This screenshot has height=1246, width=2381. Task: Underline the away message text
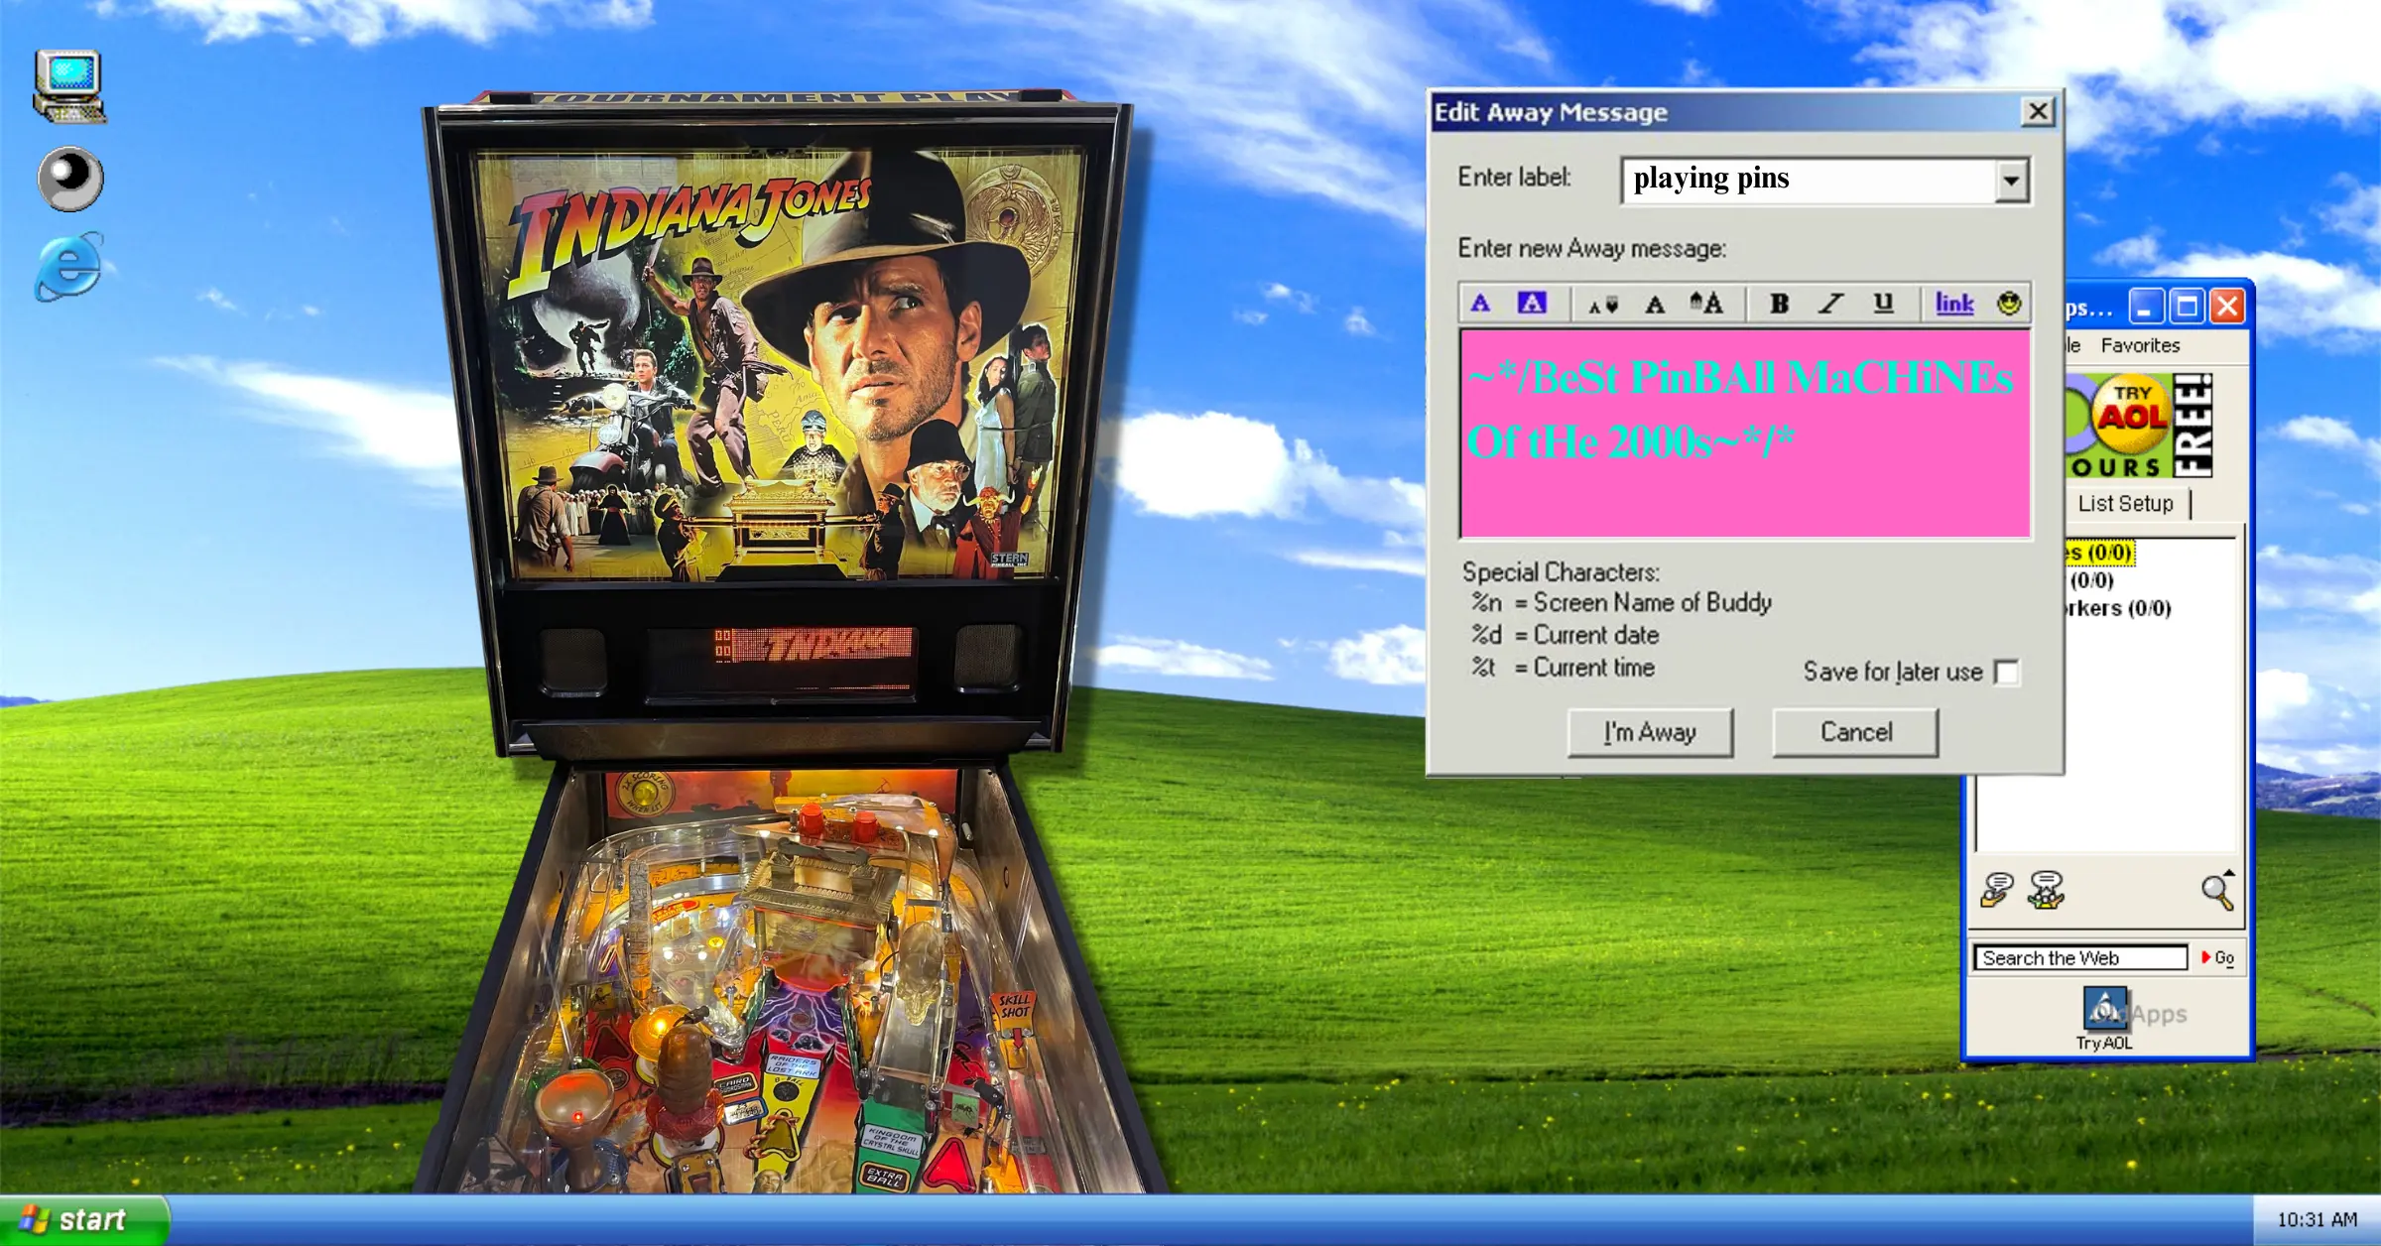tap(1882, 304)
